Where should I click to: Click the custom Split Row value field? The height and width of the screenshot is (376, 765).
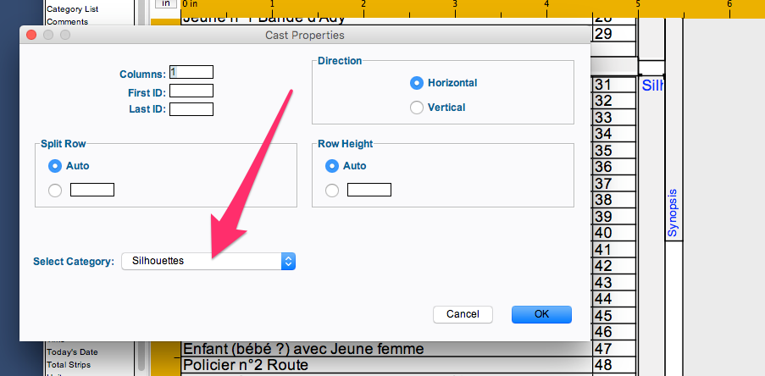(x=91, y=191)
